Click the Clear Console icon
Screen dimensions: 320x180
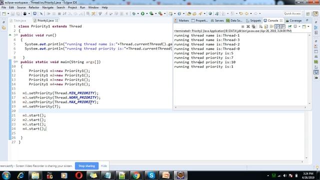[x=260, y=26]
